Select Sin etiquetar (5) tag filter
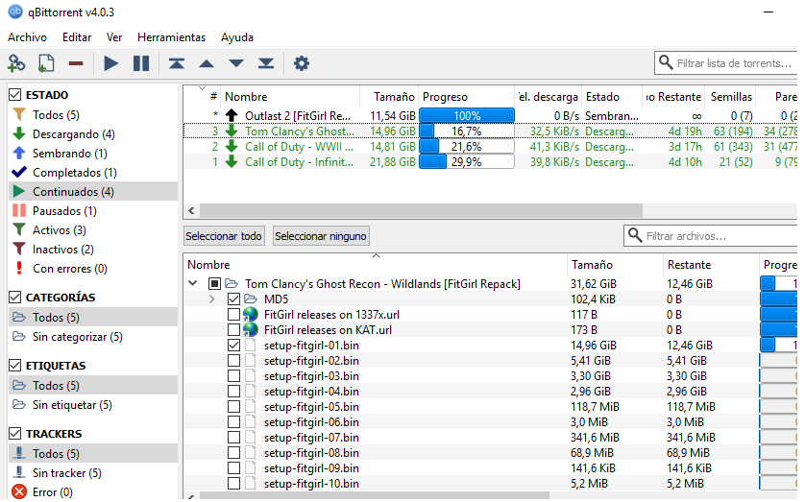 [x=72, y=405]
